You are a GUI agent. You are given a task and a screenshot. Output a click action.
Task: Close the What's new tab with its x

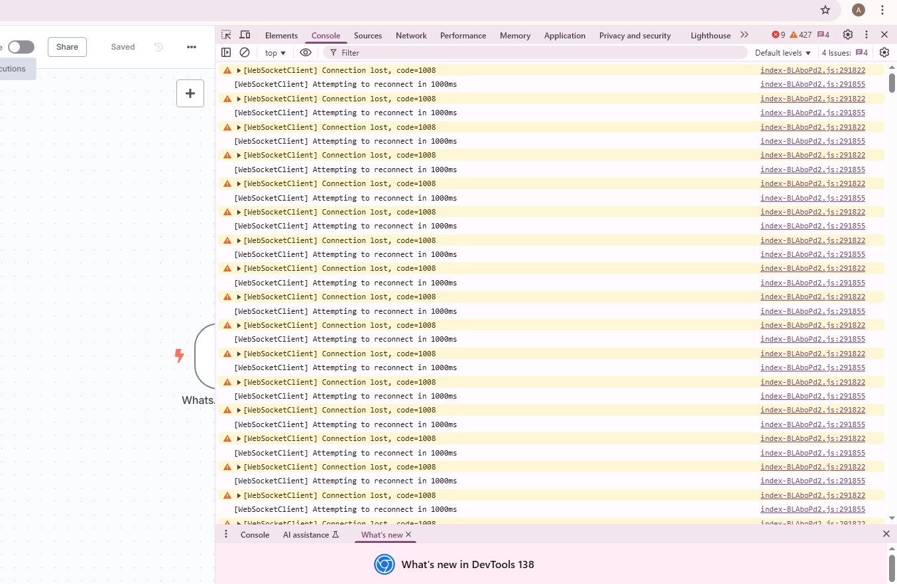408,534
